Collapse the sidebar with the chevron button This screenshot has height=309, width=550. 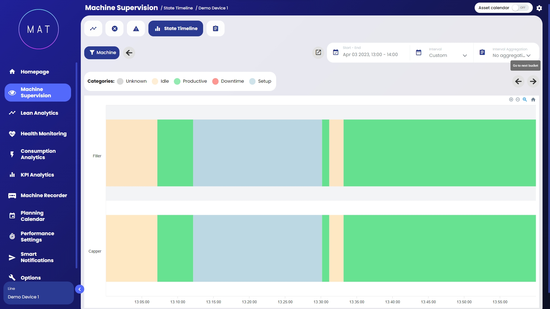(x=80, y=289)
